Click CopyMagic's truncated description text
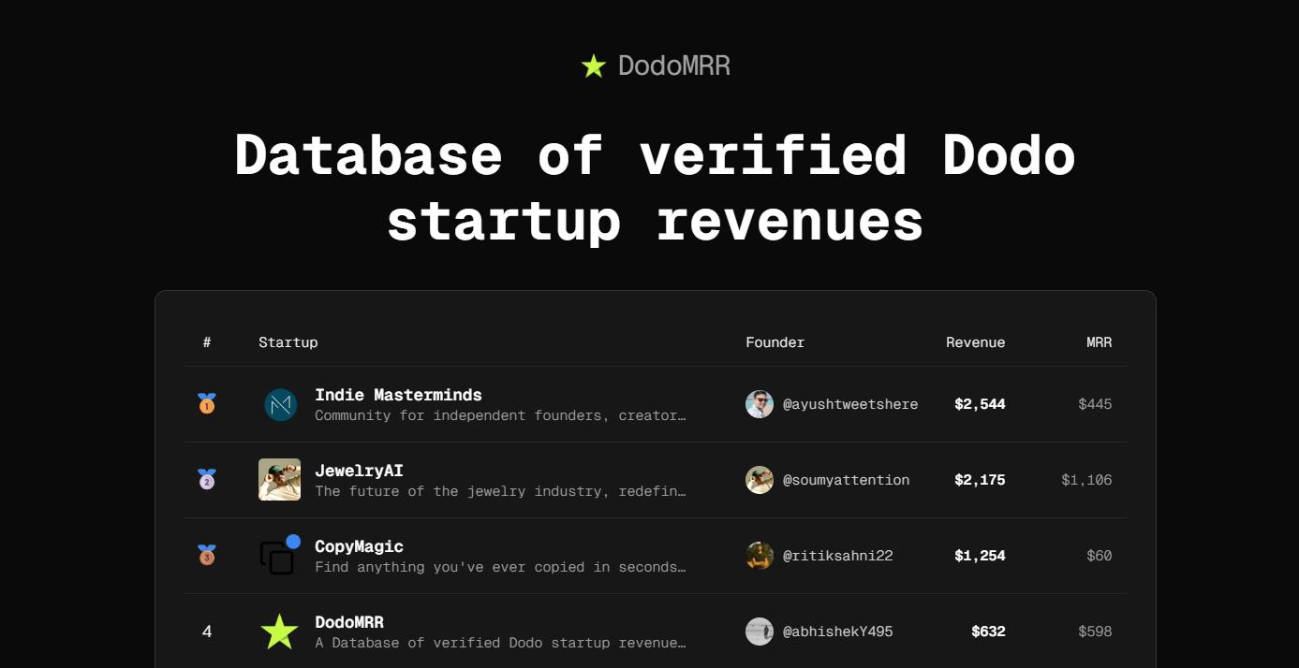The image size is (1299, 668). [499, 566]
